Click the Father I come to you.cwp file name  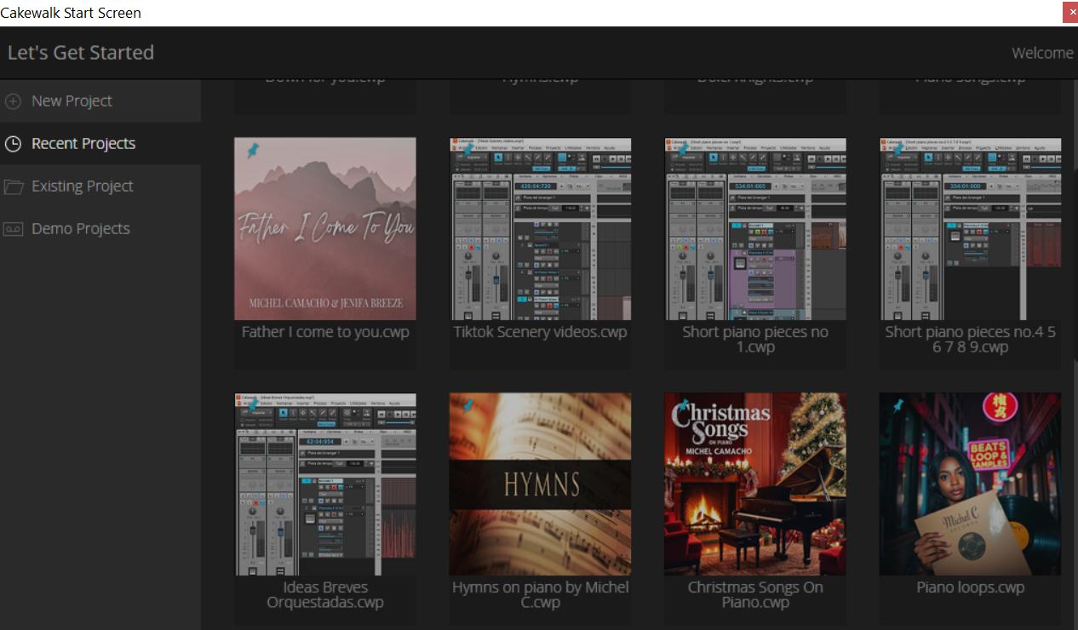pos(325,332)
